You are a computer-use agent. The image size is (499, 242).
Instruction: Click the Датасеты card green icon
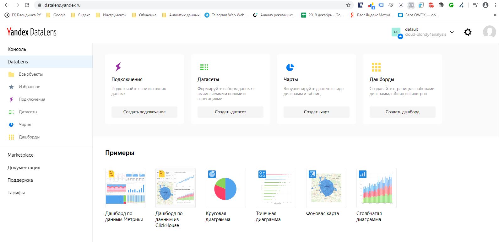point(204,67)
